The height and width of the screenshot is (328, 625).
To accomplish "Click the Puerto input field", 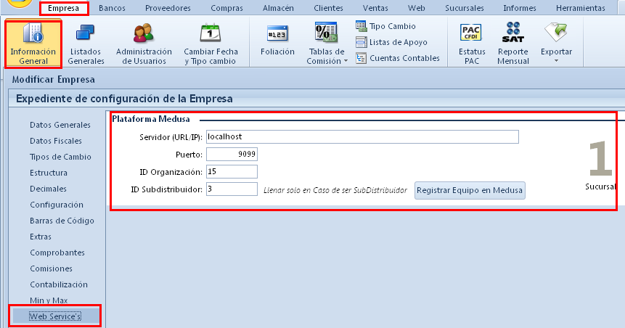I will coord(232,154).
